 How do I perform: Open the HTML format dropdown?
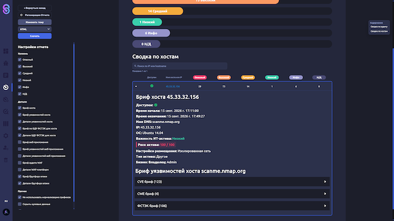(x=35, y=29)
